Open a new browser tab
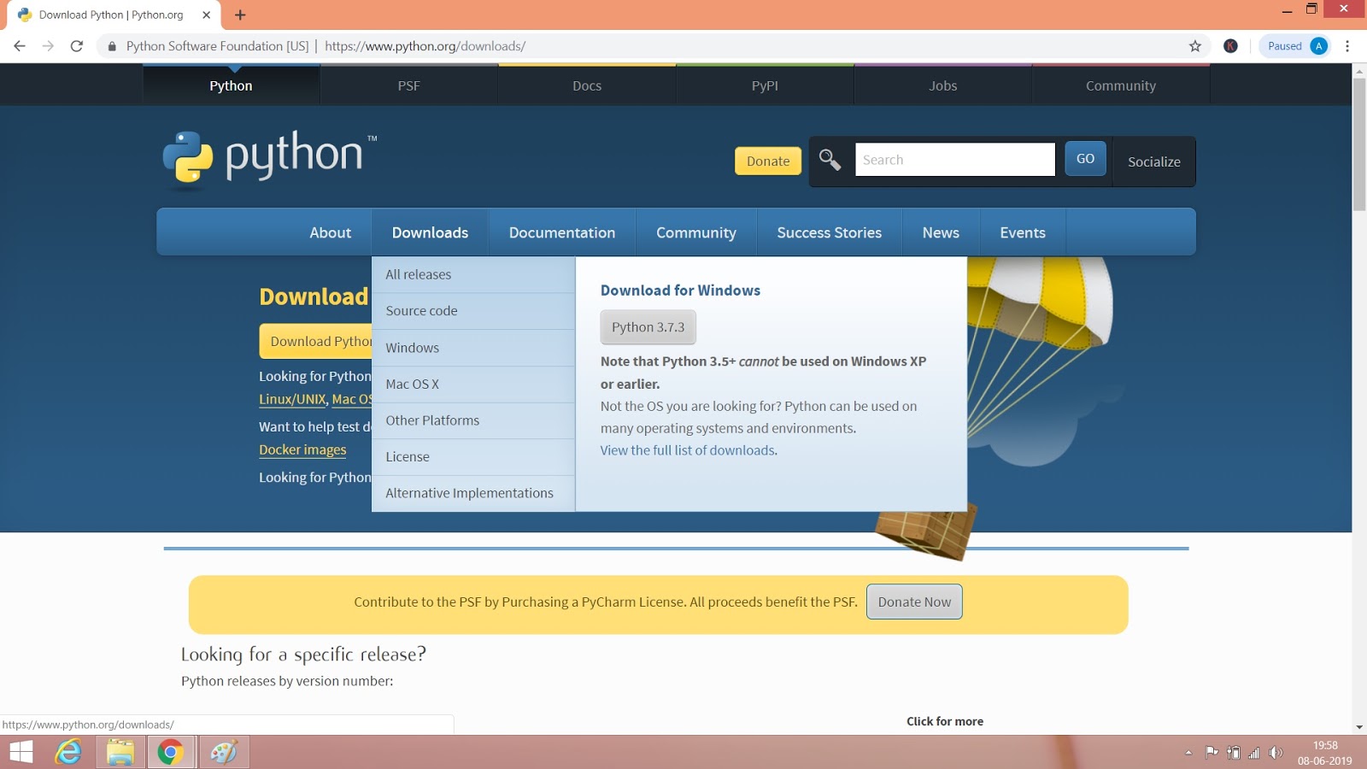The height and width of the screenshot is (769, 1367). point(240,15)
